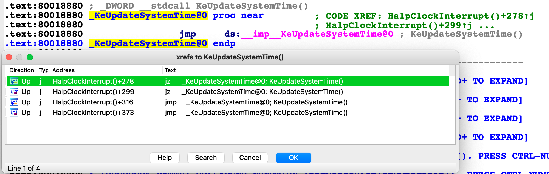Click the Cancel button
Image resolution: width=549 pixels, height=174 pixels.
(x=250, y=158)
